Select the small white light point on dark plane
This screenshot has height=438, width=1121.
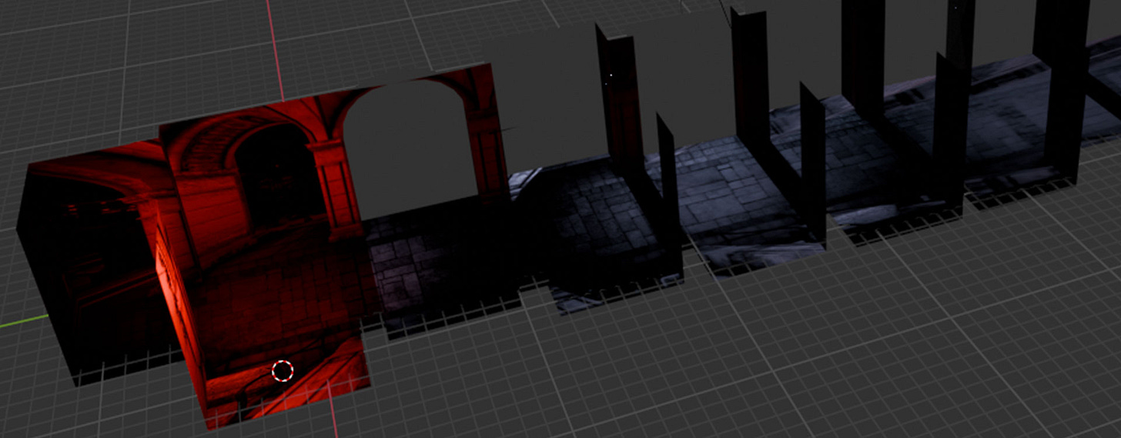point(612,75)
